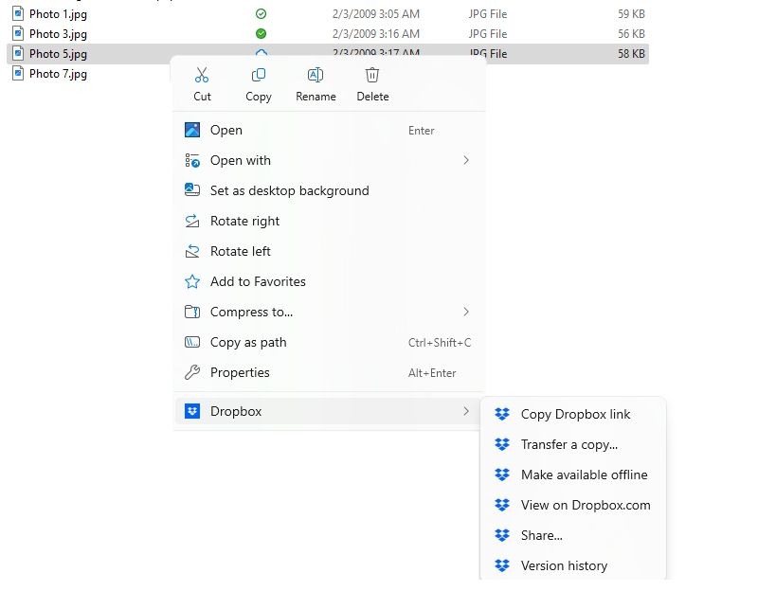Click the Copy as path icon
The image size is (758, 591).
click(x=192, y=342)
